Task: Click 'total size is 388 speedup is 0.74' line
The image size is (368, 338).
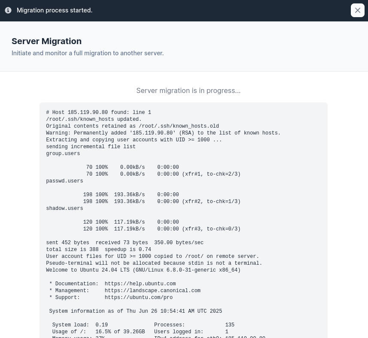Action: (99, 249)
